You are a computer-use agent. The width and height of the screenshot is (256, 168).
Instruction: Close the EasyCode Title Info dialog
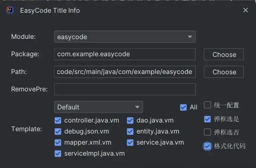(246, 10)
